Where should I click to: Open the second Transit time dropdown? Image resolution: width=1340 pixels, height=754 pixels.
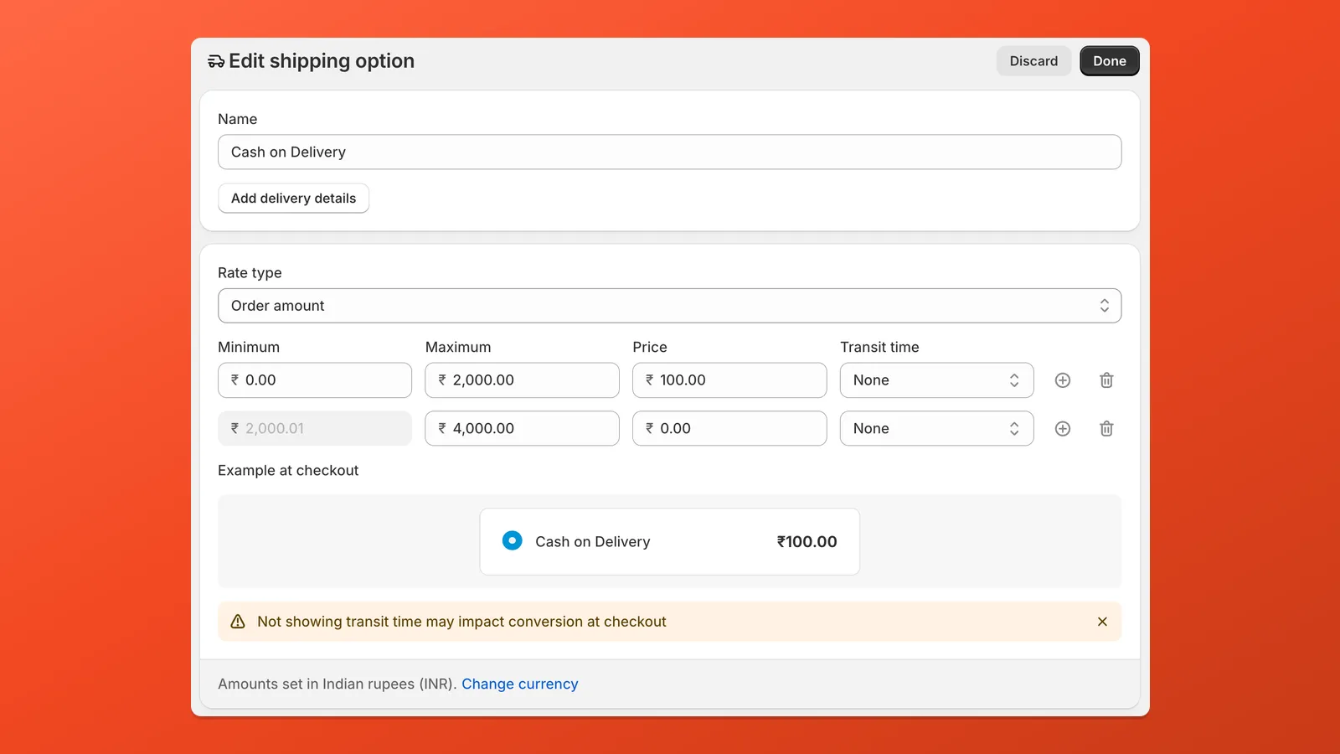(936, 428)
